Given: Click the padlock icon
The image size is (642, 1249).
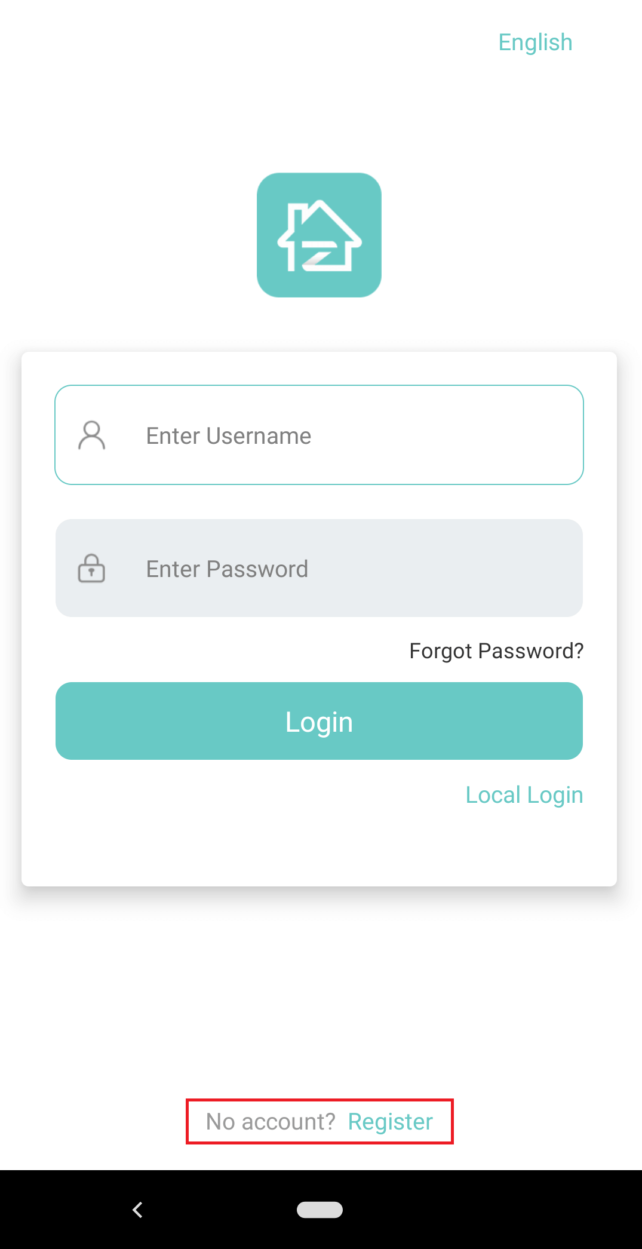Looking at the screenshot, I should pos(91,568).
